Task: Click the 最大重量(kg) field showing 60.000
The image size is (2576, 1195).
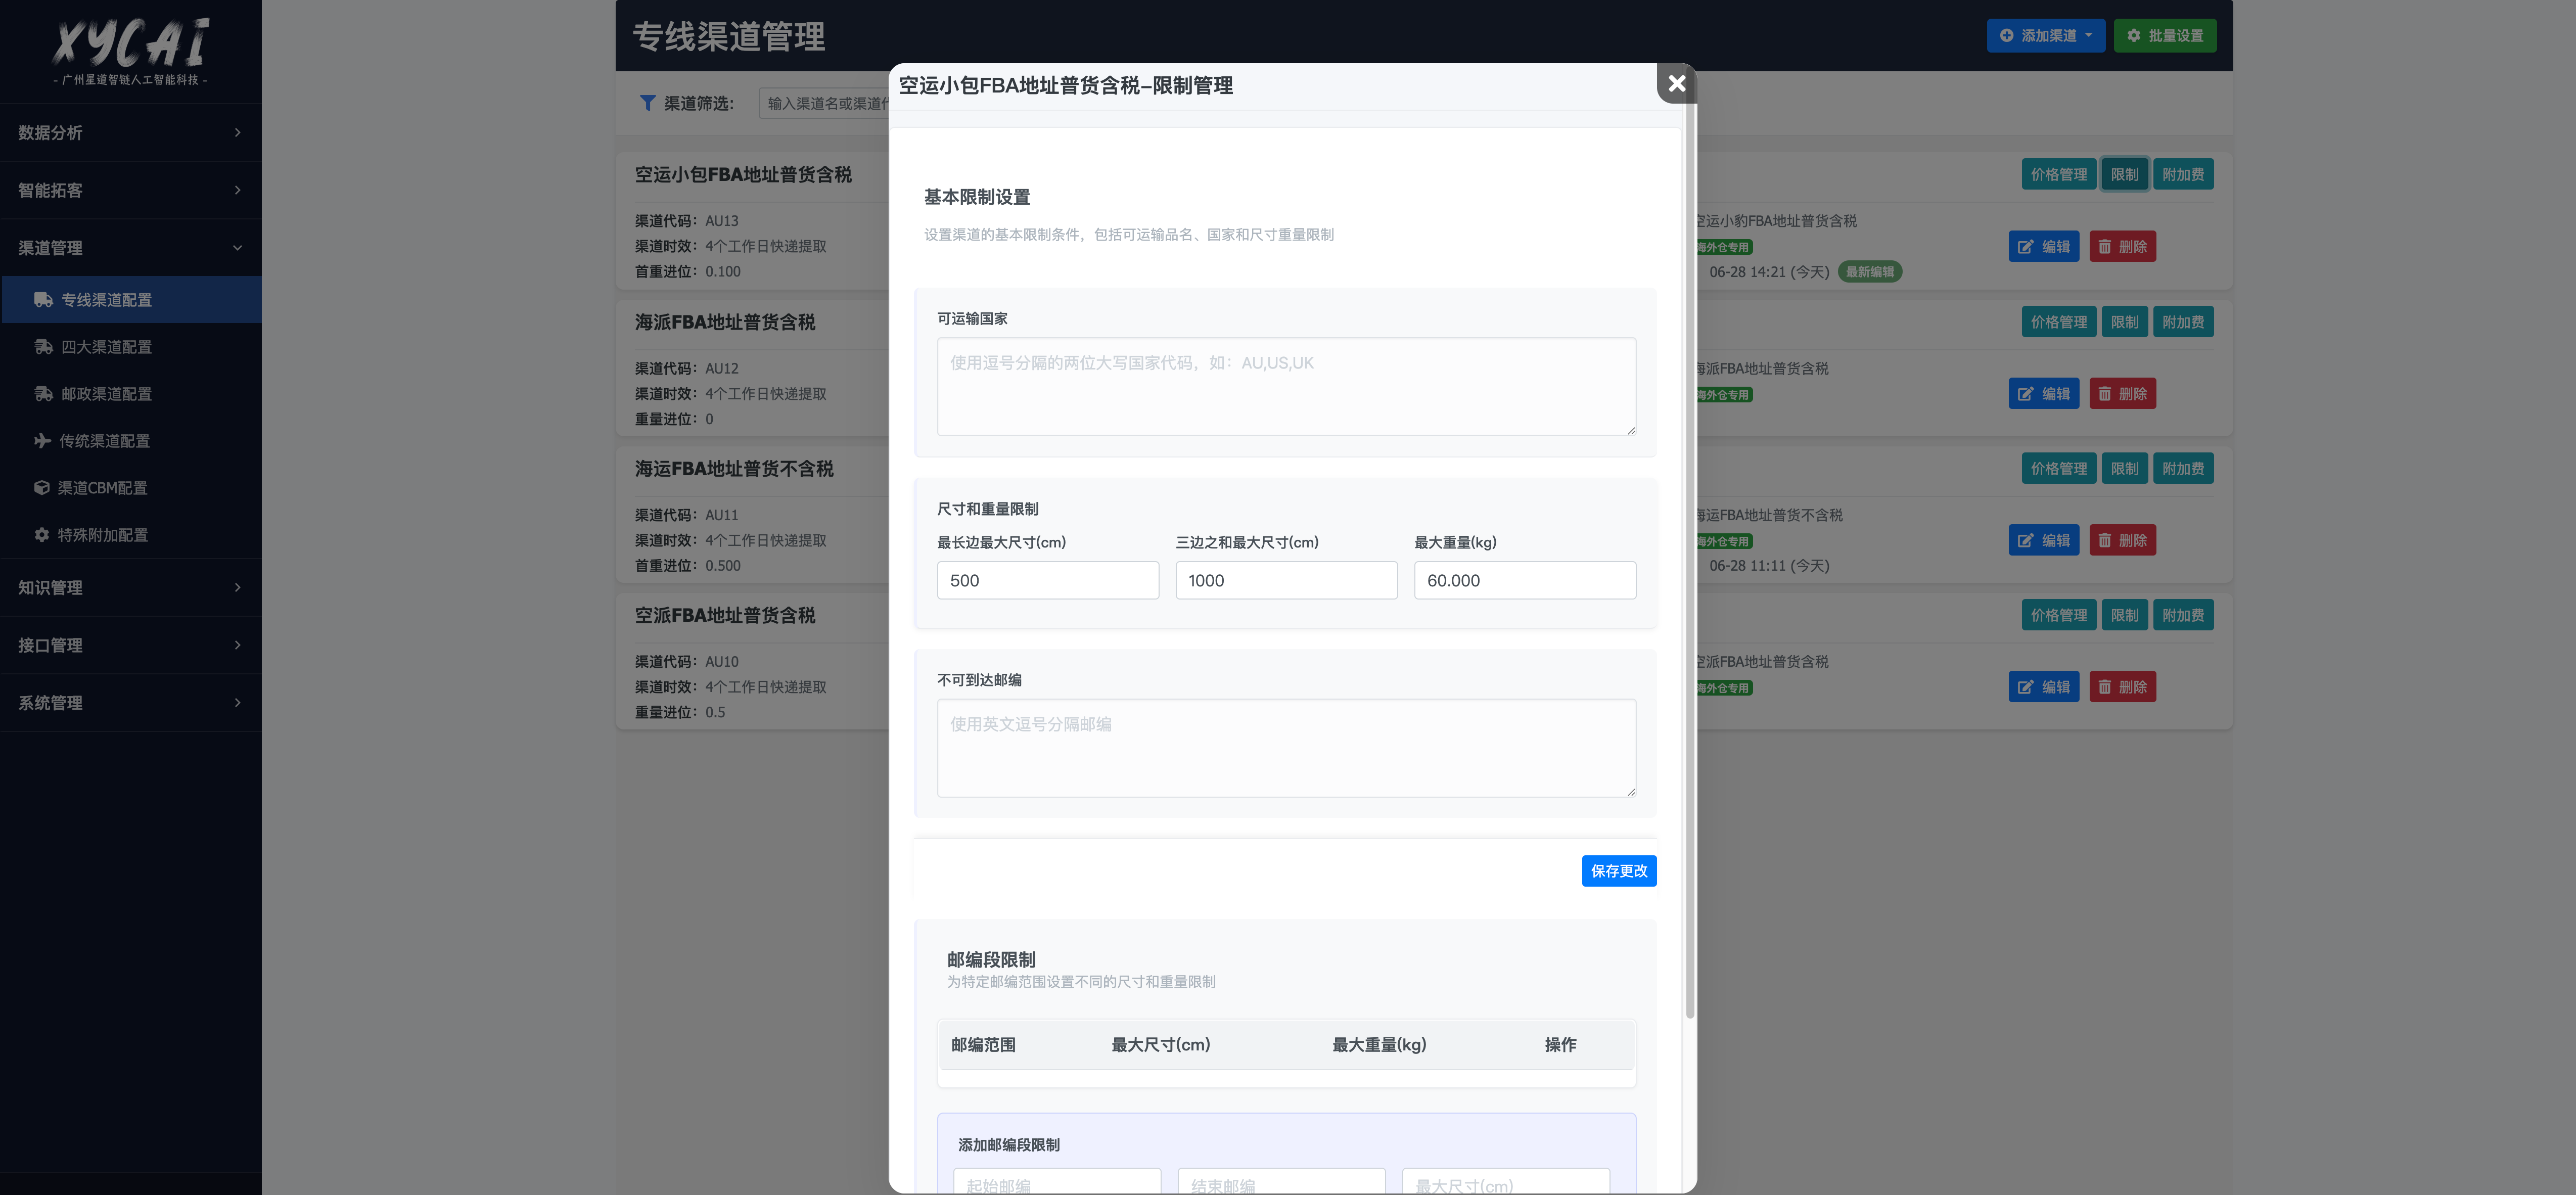Action: tap(1525, 580)
